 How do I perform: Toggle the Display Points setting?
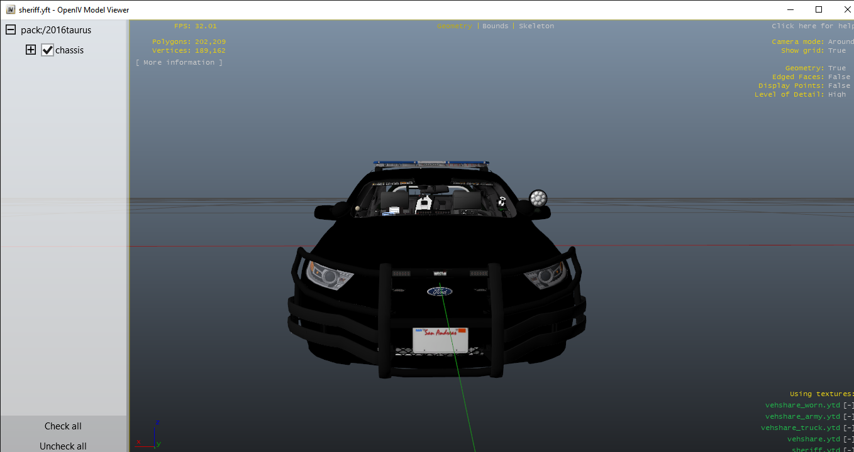pos(838,86)
